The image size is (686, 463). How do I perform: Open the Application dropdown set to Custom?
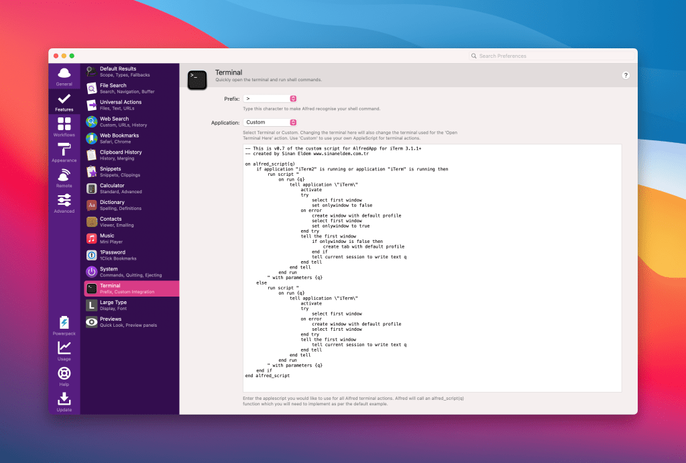[270, 122]
